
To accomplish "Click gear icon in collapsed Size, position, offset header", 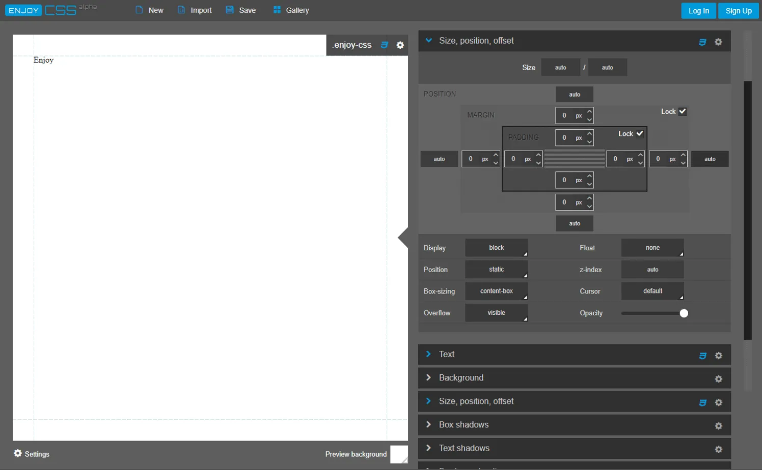I will point(718,402).
